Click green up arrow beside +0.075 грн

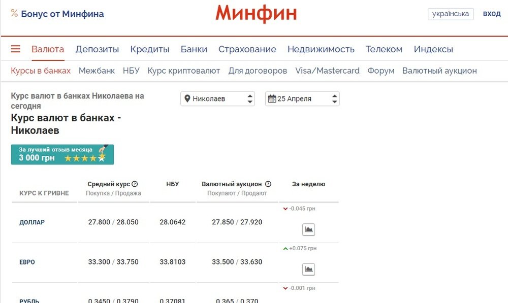(x=285, y=249)
